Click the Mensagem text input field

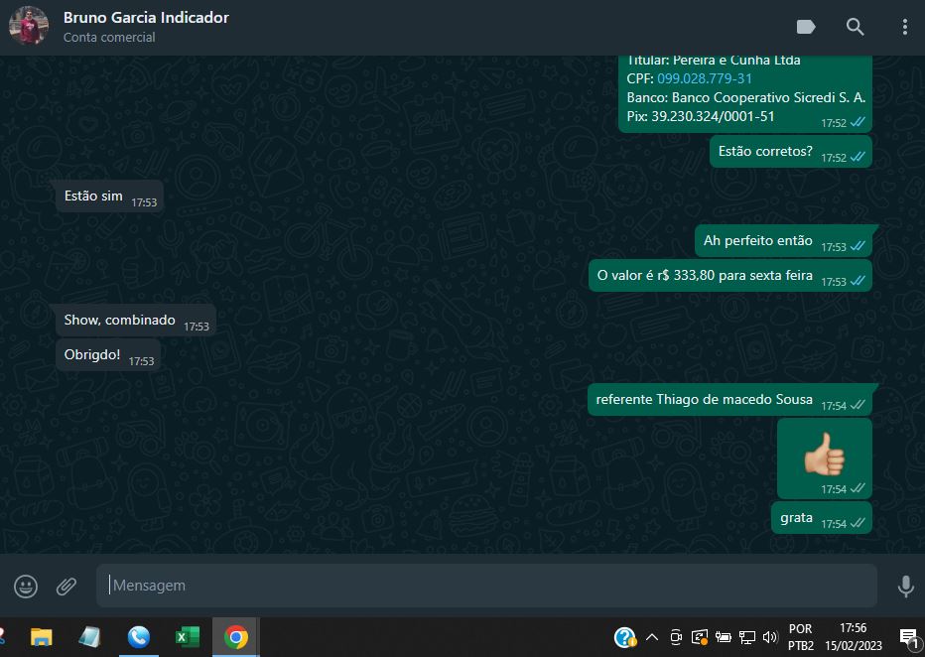486,586
